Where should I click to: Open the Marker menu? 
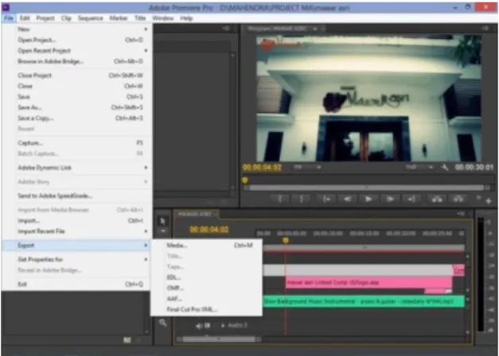pyautogui.click(x=119, y=18)
